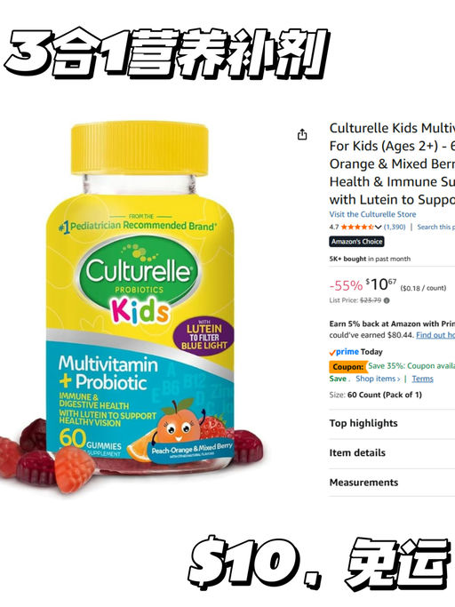Open the 1,390 reviews link
The width and height of the screenshot is (455, 607).
point(395,227)
